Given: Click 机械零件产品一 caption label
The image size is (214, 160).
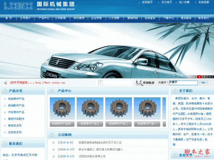Looking at the screenshot, I should tap(147, 124).
